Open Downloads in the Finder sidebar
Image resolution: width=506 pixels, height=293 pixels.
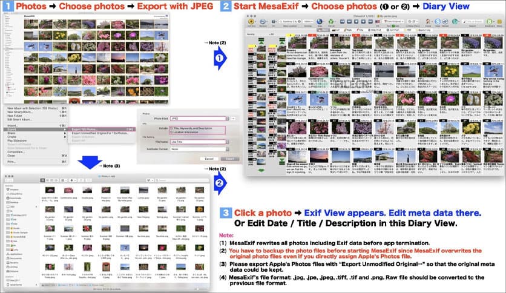point(13,198)
